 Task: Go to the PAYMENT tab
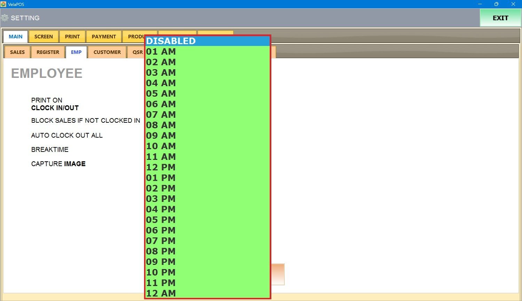click(x=104, y=36)
